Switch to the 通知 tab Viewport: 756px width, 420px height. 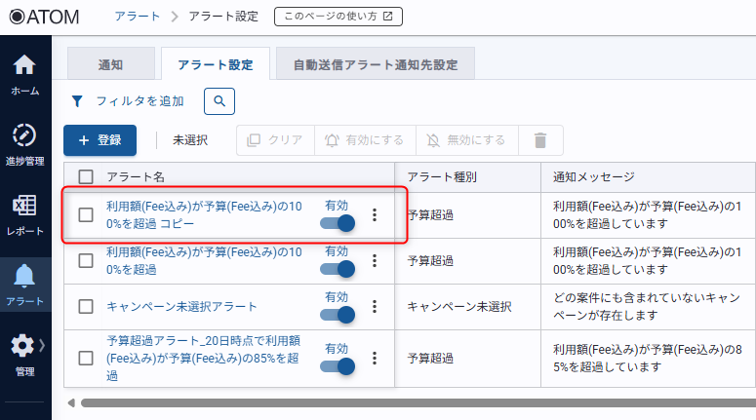pyautogui.click(x=110, y=64)
